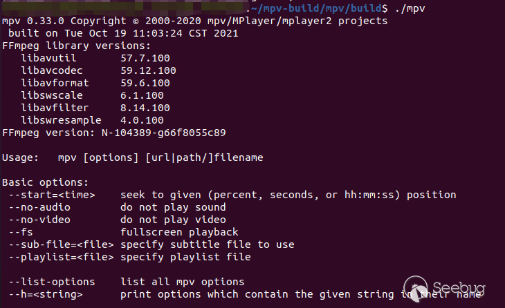This screenshot has height=308, width=505.
Task: Click the FFmpeg version N-104389 line
Action: click(114, 132)
